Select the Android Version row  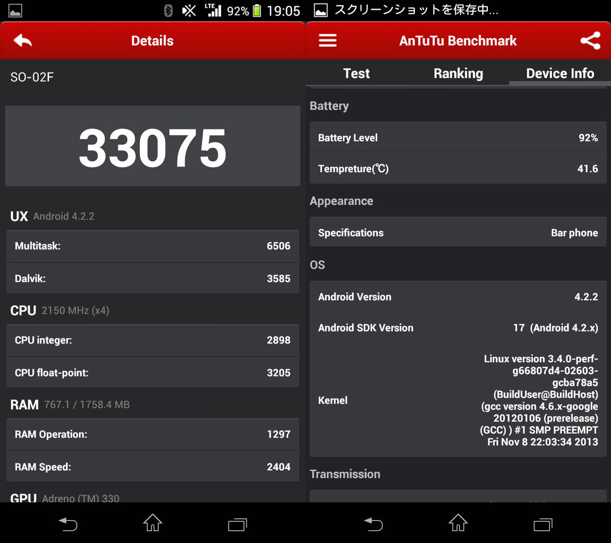coord(458,296)
